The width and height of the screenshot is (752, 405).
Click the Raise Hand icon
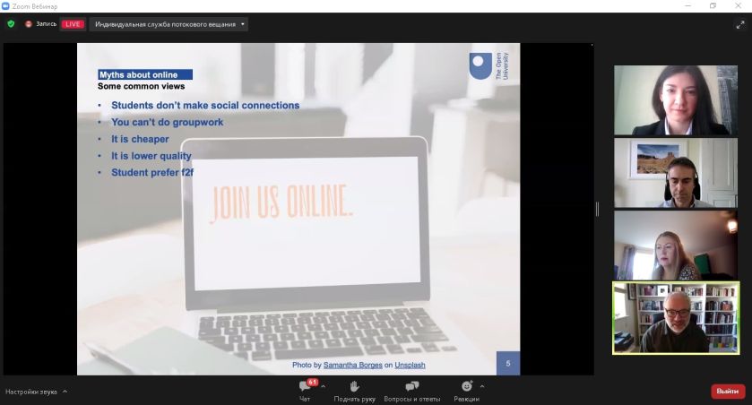pos(354,386)
